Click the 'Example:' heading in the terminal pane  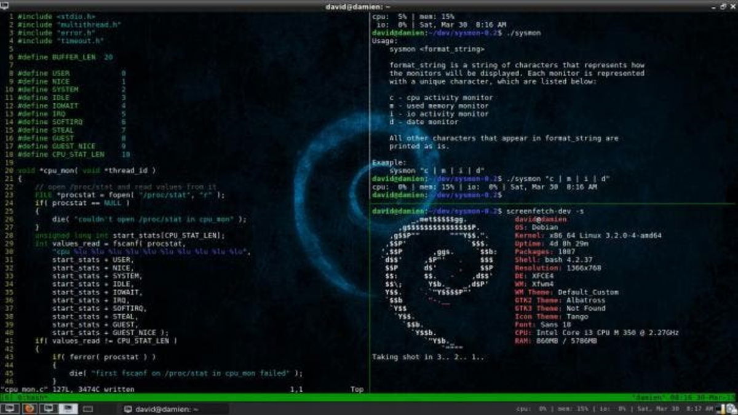pos(389,162)
